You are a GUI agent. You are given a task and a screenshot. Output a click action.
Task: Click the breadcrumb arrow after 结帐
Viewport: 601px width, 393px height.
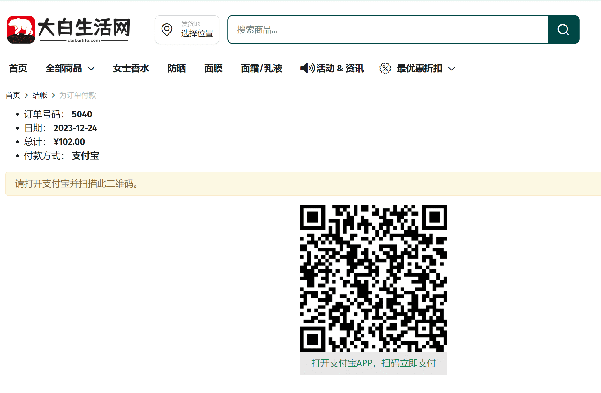tap(53, 95)
